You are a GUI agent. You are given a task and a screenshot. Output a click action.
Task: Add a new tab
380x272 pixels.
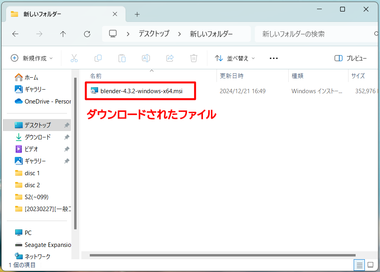[x=137, y=14]
